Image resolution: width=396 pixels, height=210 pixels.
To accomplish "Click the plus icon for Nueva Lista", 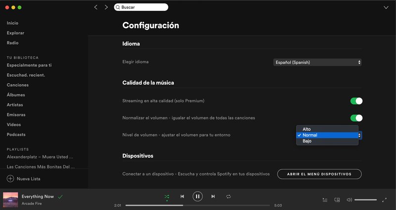I will click(10, 179).
